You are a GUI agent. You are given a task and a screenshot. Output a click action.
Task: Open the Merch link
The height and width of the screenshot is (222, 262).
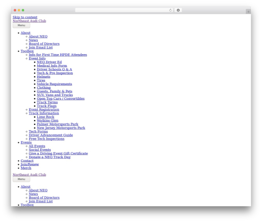(x=26, y=168)
